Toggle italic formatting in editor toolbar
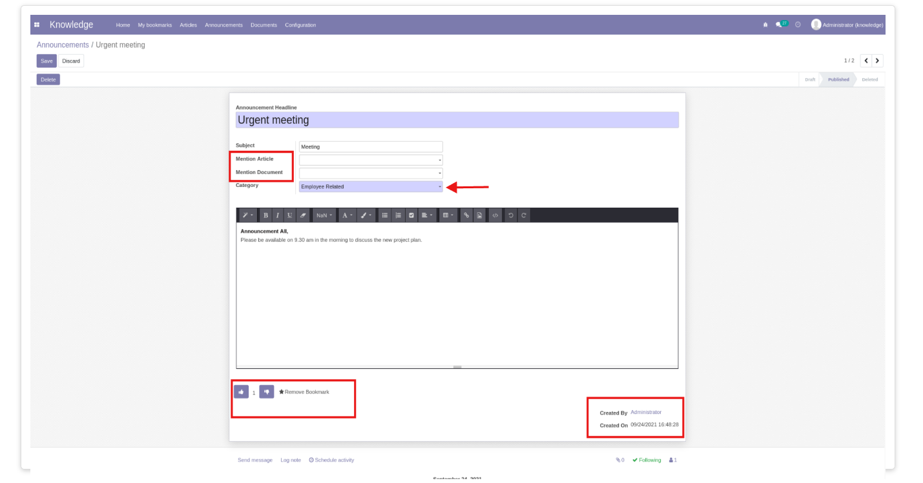The height and width of the screenshot is (483, 923). [277, 215]
